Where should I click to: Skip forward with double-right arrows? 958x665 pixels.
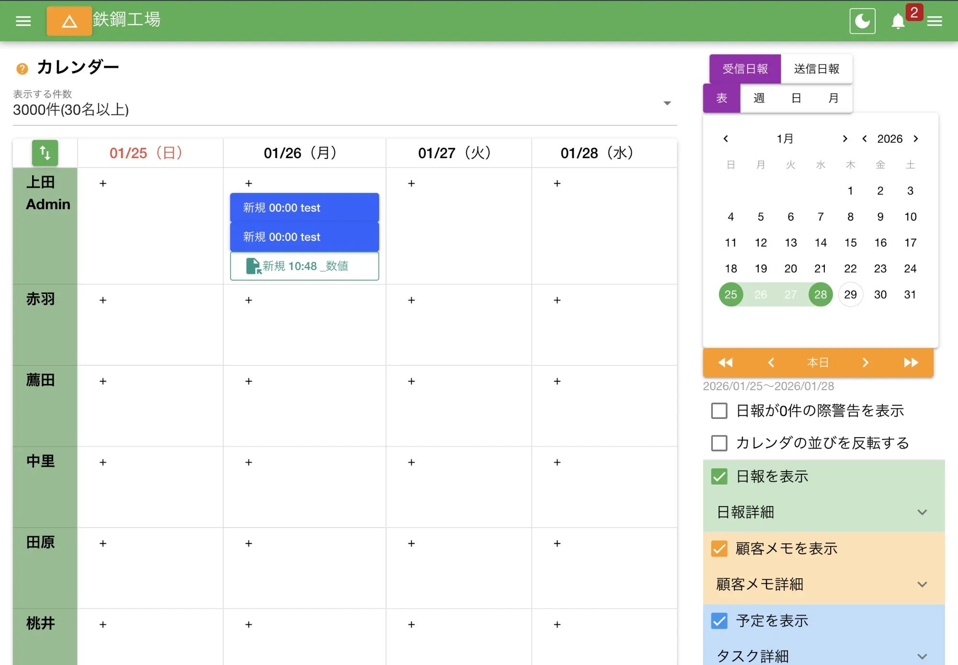(911, 362)
